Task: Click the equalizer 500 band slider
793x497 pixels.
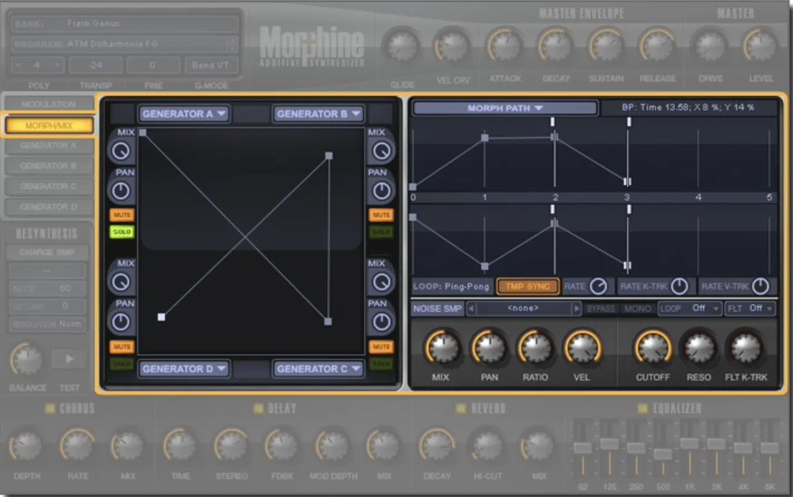Action: 663,454
